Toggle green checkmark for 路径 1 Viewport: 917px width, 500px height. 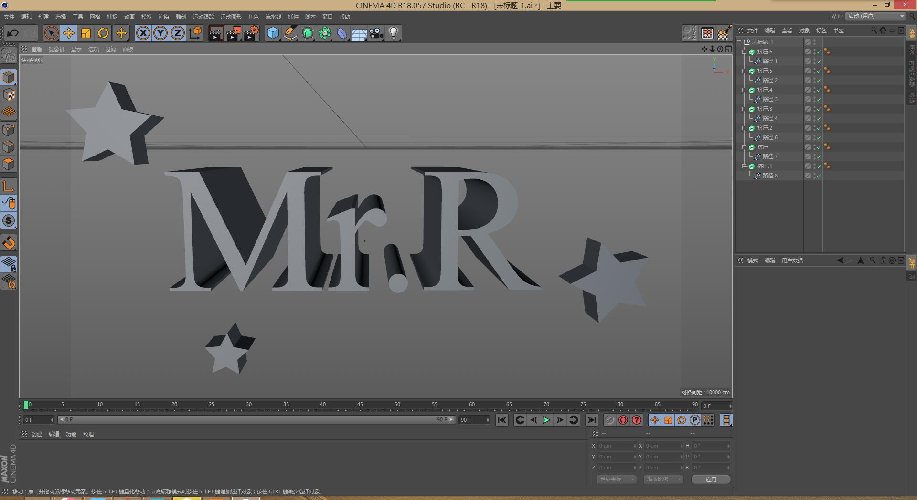(819, 61)
